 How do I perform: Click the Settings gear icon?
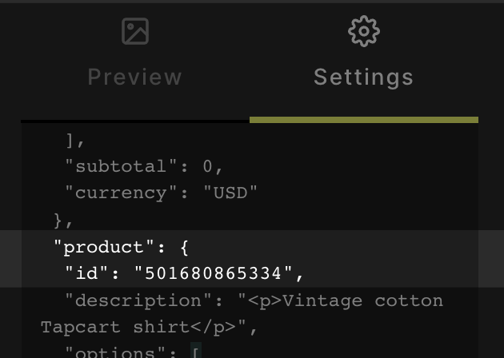point(364,31)
